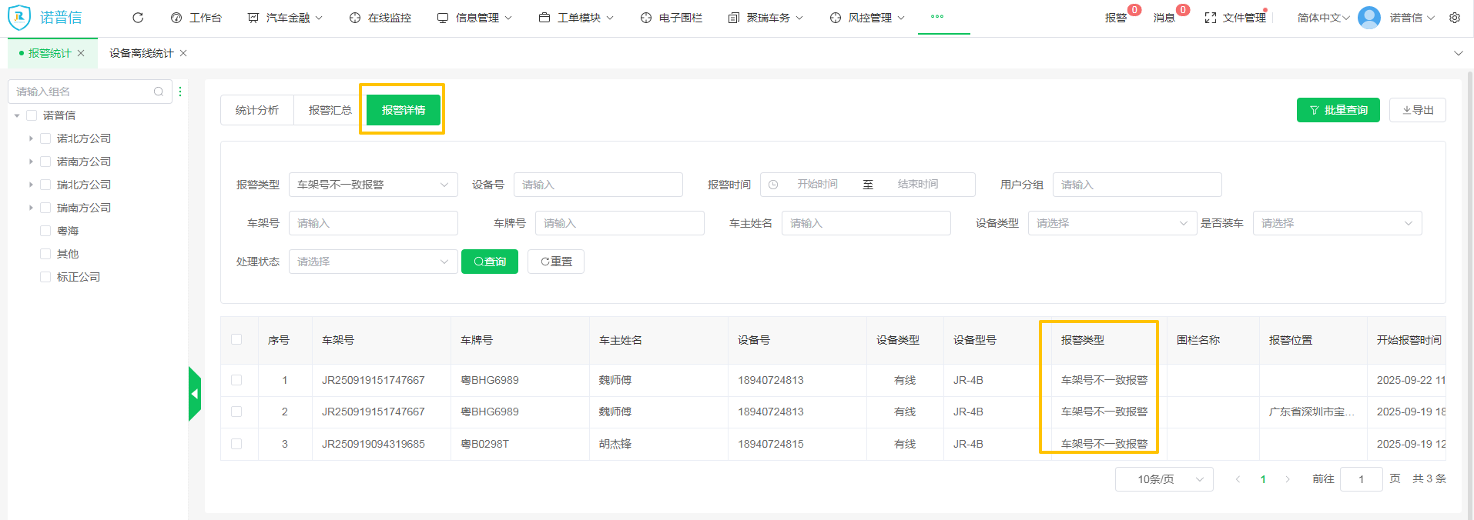
Task: Click the 导出 export button
Action: (x=1417, y=110)
